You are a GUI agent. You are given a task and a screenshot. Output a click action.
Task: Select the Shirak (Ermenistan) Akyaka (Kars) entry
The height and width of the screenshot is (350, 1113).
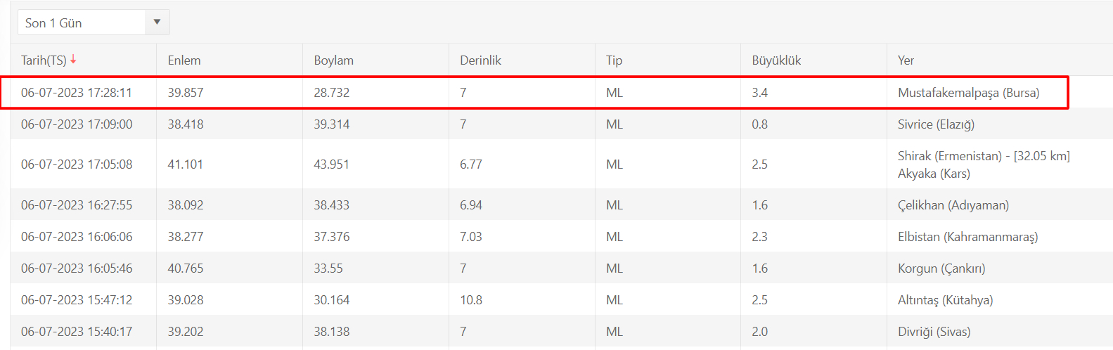pyautogui.click(x=983, y=164)
